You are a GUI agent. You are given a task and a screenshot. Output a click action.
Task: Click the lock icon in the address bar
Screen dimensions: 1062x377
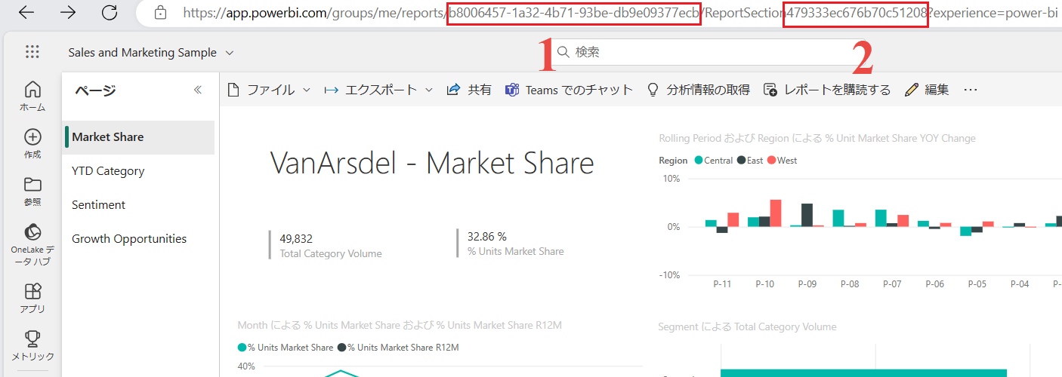(x=159, y=12)
